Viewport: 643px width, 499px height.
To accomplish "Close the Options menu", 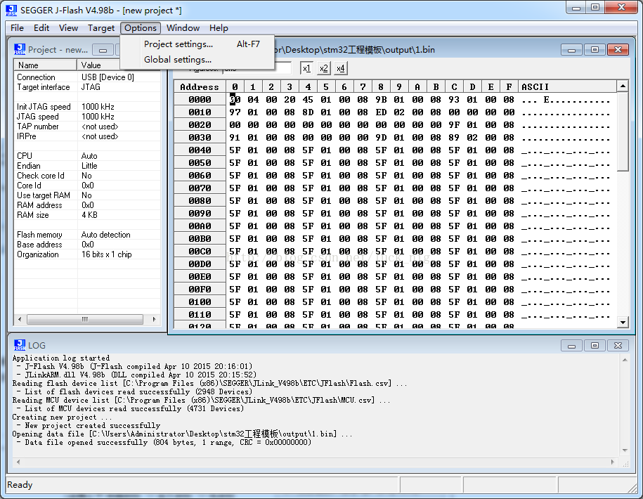I will pos(141,28).
